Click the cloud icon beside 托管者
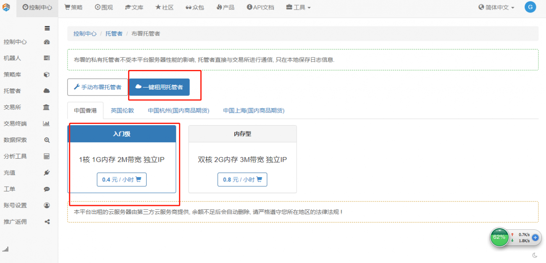Viewport: 546px width, 263px height. coord(47,91)
